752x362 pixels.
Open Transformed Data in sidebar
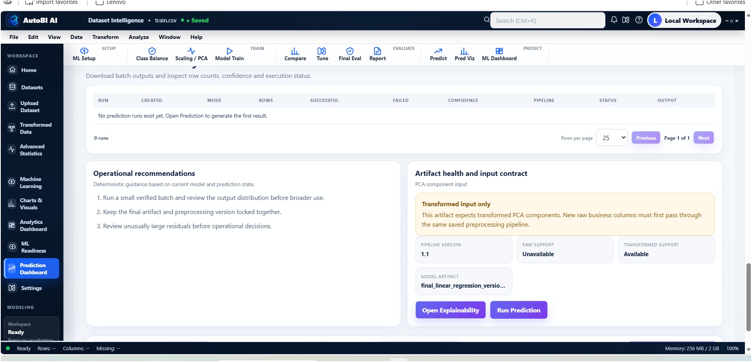click(x=32, y=128)
